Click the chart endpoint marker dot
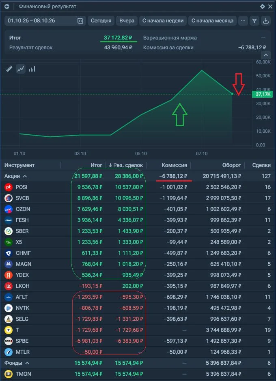Screen dimensions: 276x381 (x=232, y=94)
